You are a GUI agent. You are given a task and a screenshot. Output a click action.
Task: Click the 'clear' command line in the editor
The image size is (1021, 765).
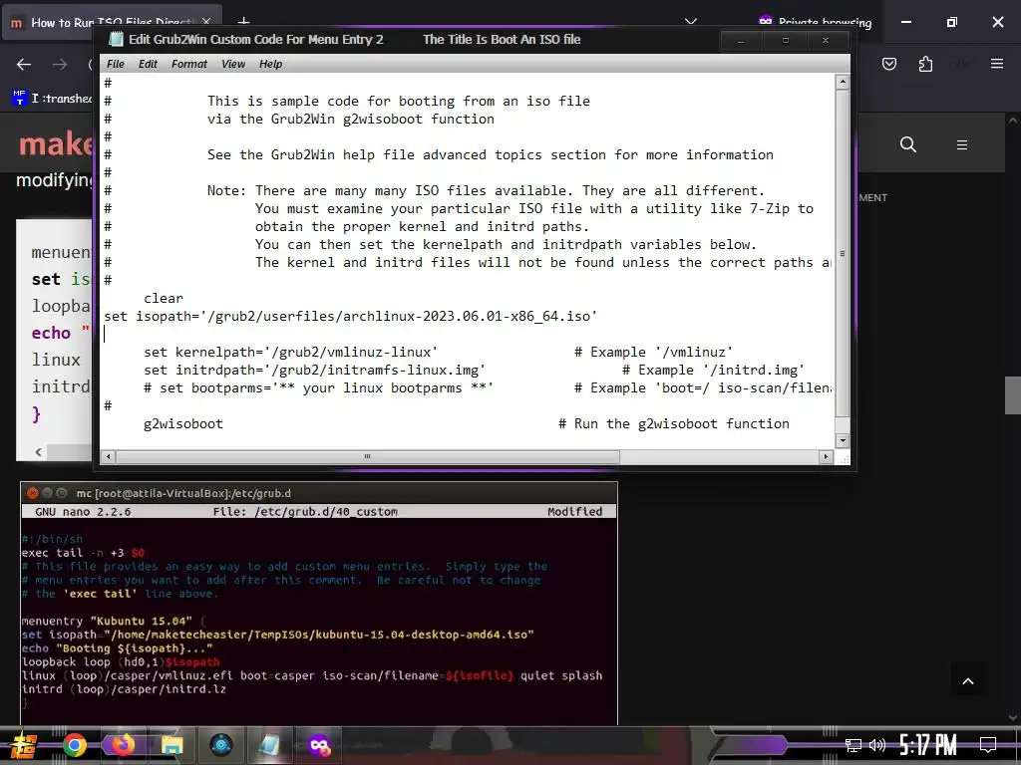tap(164, 298)
